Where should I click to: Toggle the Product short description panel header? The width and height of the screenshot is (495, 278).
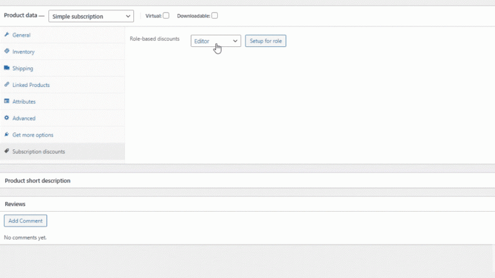pyautogui.click(x=247, y=181)
